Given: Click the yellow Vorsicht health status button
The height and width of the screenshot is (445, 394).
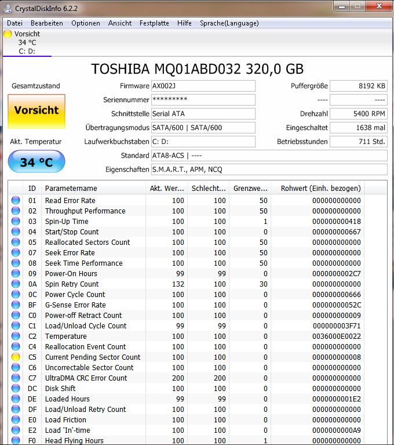Looking at the screenshot, I should pyautogui.click(x=37, y=111).
